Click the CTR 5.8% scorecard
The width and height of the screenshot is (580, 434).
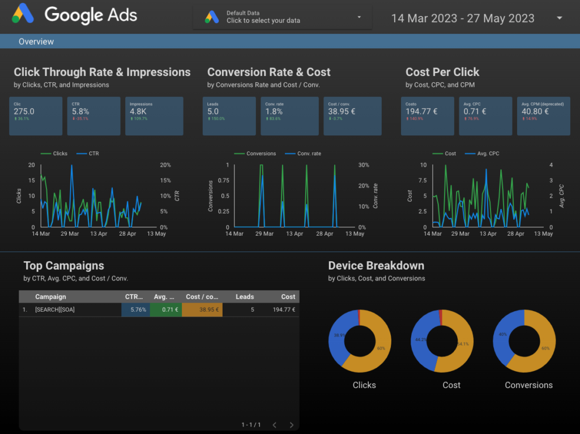pos(93,116)
